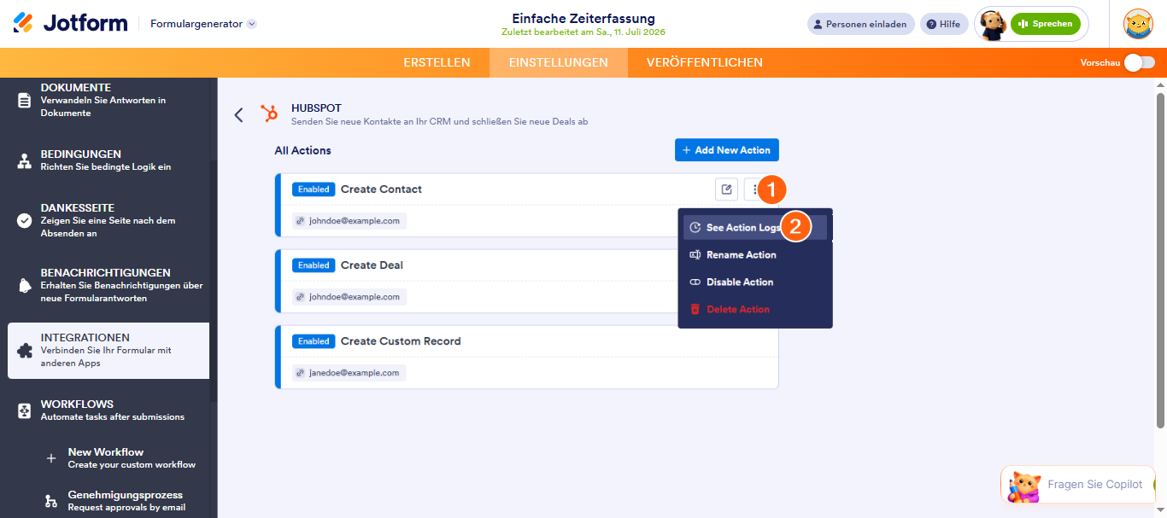Open Fragen Sie Copilot assistant

[1080, 485]
